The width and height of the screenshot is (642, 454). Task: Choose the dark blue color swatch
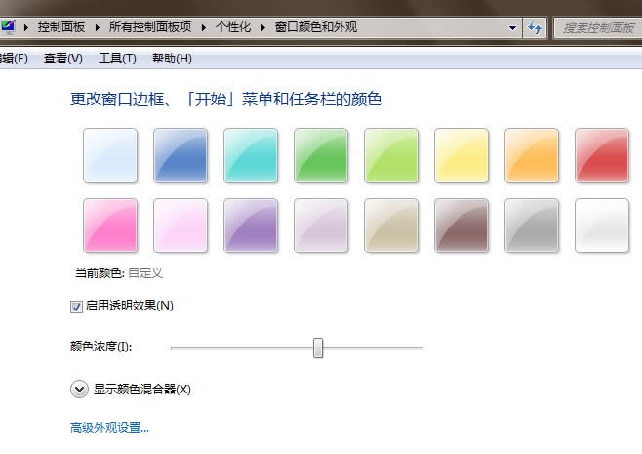tap(181, 154)
